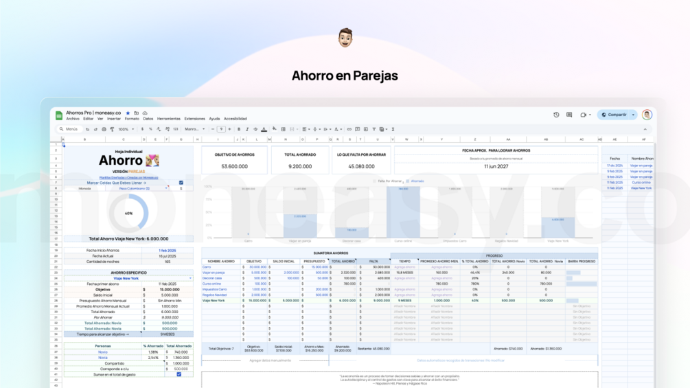Toggle Sumar en el total de gasto checkbox

(x=179, y=374)
